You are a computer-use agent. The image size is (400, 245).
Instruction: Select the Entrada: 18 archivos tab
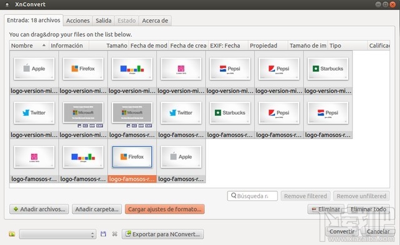[x=33, y=20]
